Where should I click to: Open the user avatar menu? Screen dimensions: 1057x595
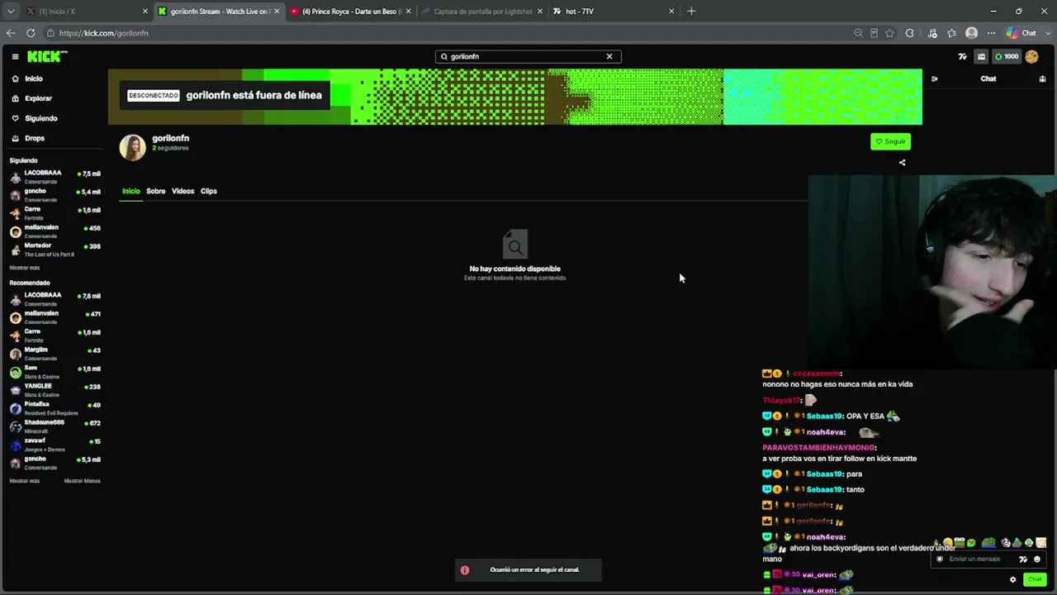pyautogui.click(x=1031, y=56)
